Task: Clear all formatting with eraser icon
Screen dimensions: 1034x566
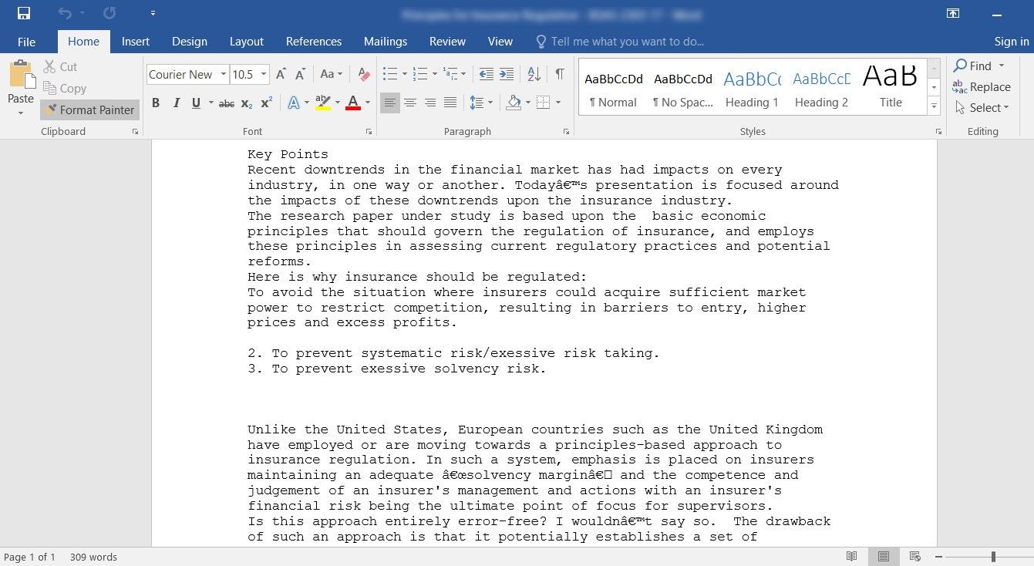Action: (x=364, y=74)
